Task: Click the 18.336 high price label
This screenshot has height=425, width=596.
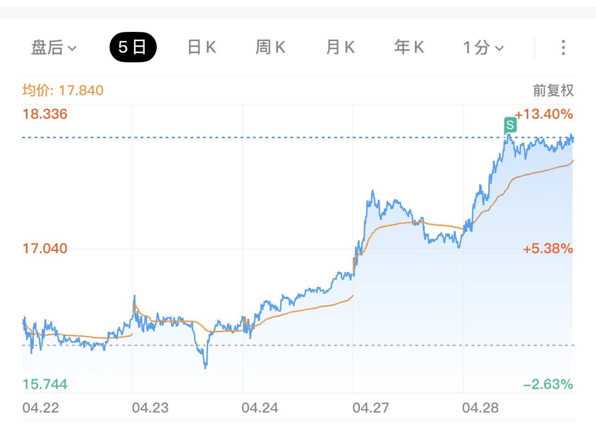Action: (x=45, y=114)
